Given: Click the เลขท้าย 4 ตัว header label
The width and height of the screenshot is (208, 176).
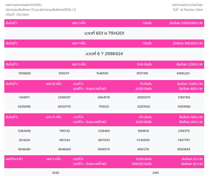Looking at the screenshot, I should pos(14,159).
